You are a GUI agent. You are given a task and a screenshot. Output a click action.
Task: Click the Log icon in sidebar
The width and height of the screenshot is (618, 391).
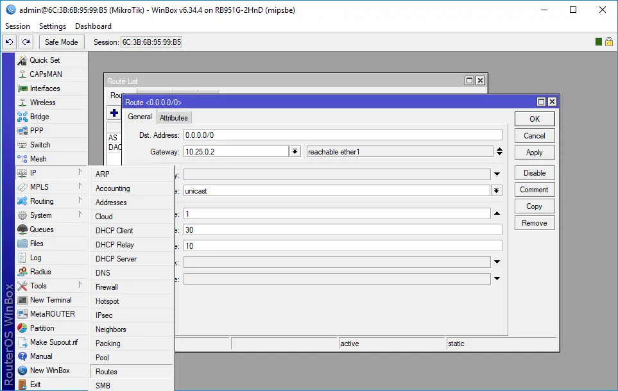(x=22, y=258)
